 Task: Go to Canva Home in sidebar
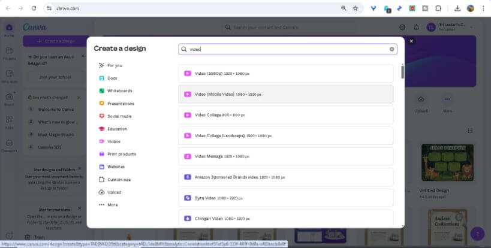pyautogui.click(x=9, y=31)
